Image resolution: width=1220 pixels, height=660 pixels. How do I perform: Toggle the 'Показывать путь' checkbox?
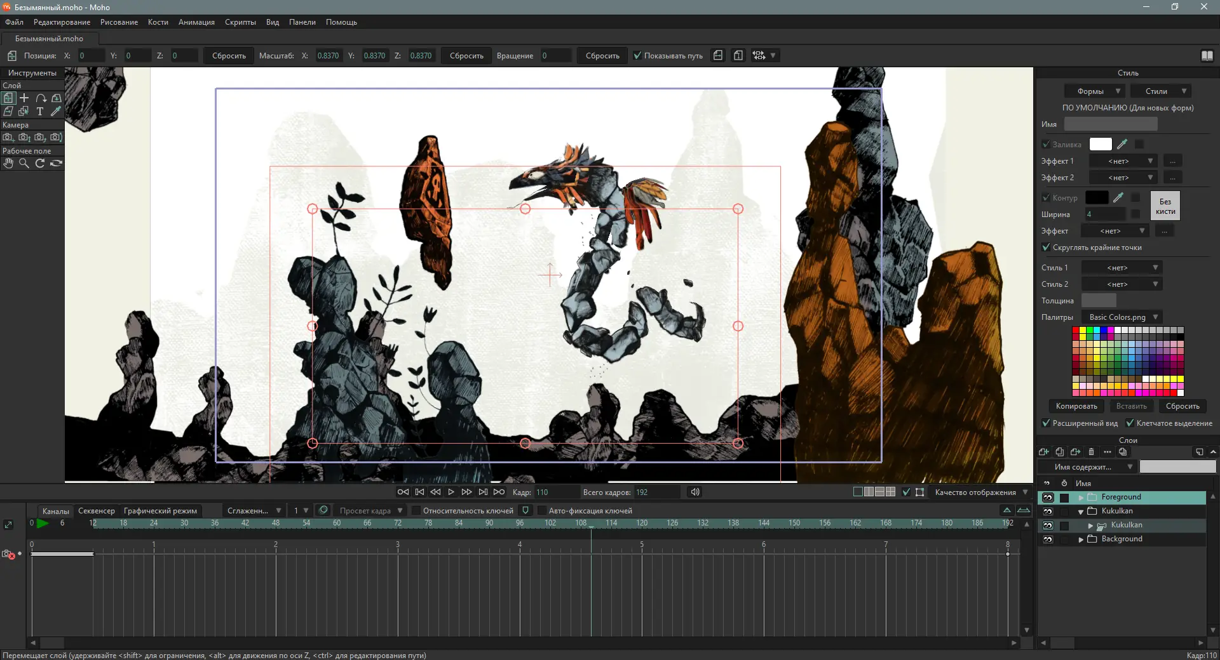[637, 56]
